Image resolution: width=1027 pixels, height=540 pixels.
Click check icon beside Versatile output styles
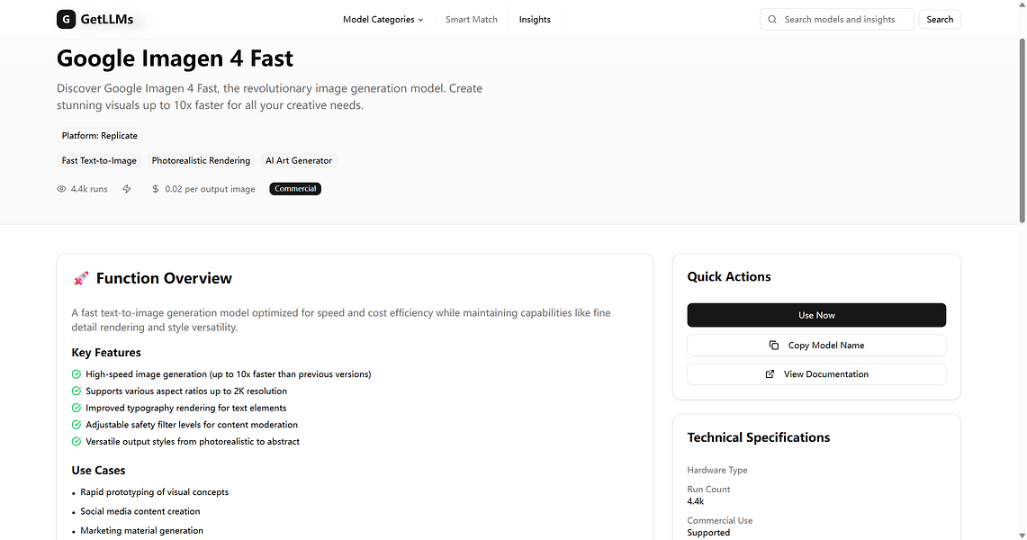tap(77, 442)
